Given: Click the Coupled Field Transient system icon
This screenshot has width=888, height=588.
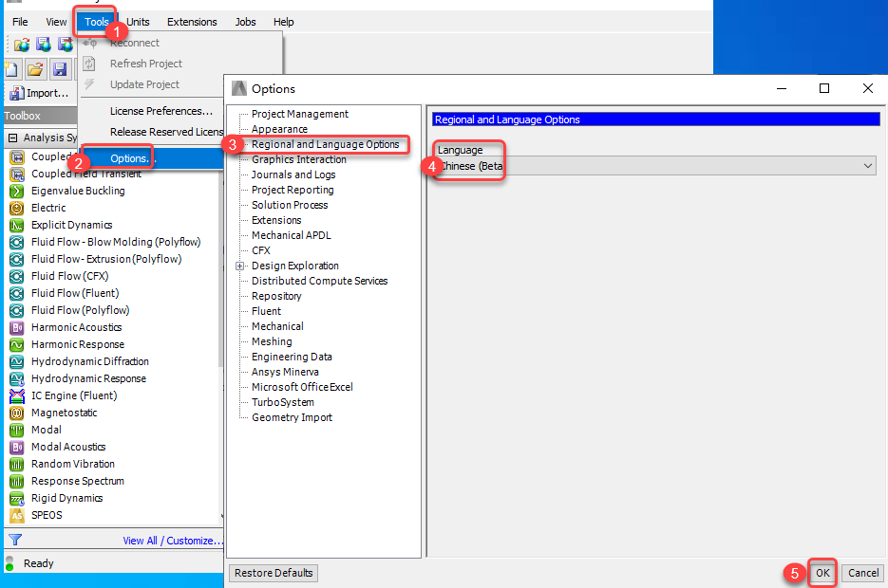Looking at the screenshot, I should (x=17, y=175).
